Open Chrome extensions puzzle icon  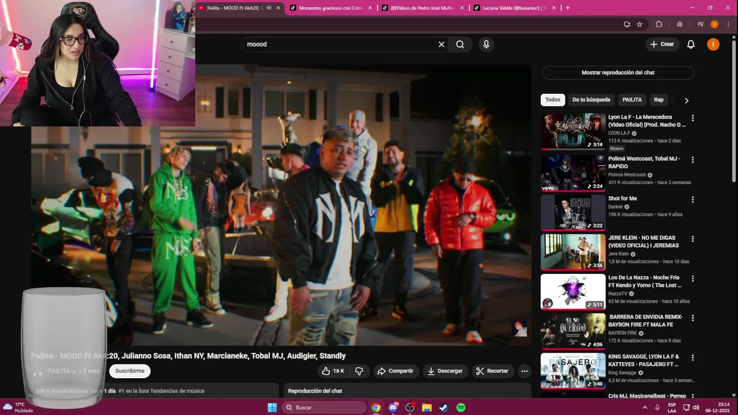(659, 24)
